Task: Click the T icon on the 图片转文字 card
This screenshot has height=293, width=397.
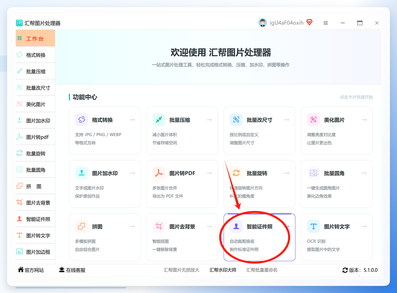Action: (x=313, y=226)
